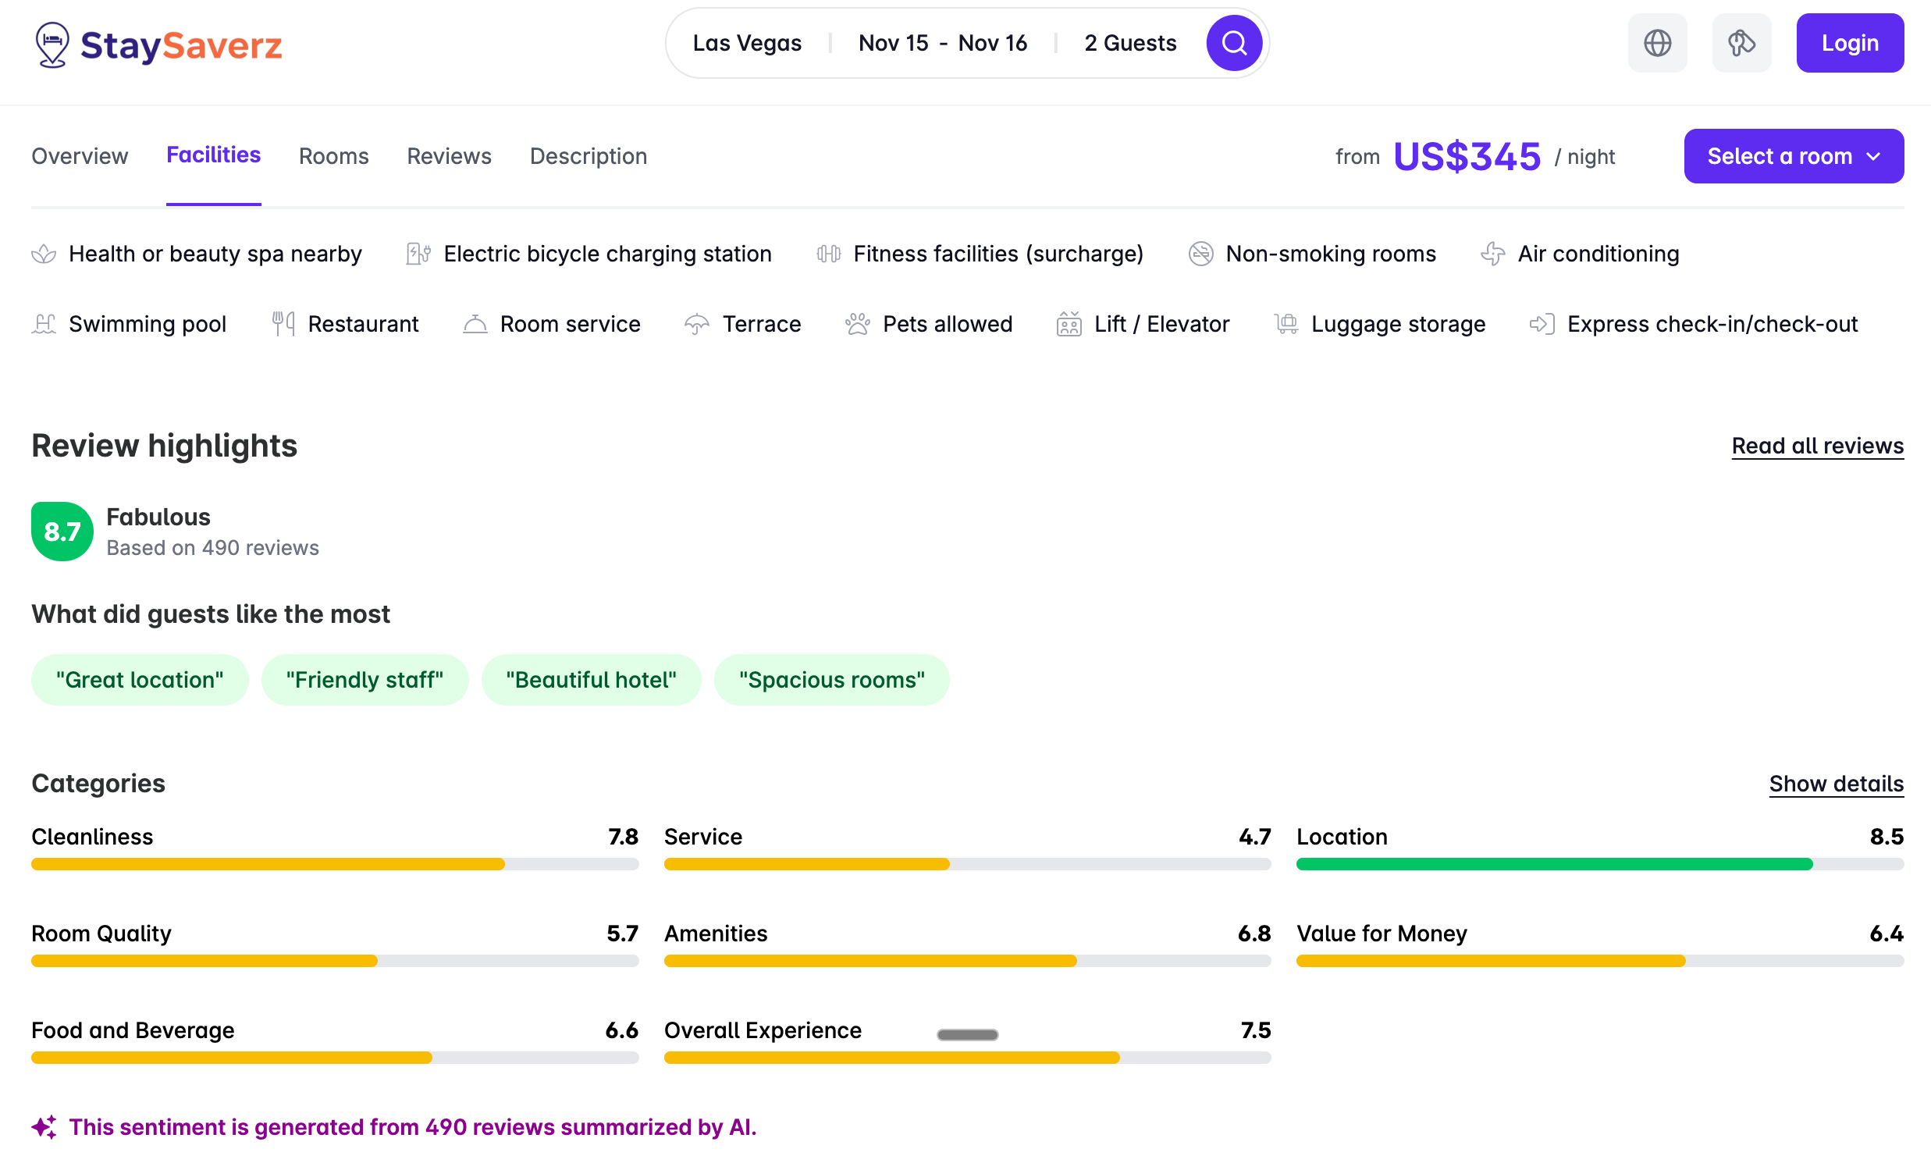
Task: Open the 2 Guests selector
Action: (x=1130, y=43)
